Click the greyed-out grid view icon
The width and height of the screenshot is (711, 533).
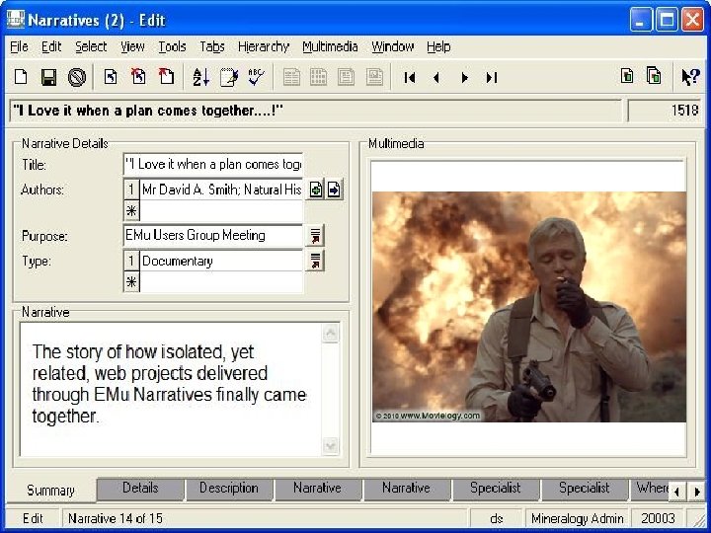(318, 77)
